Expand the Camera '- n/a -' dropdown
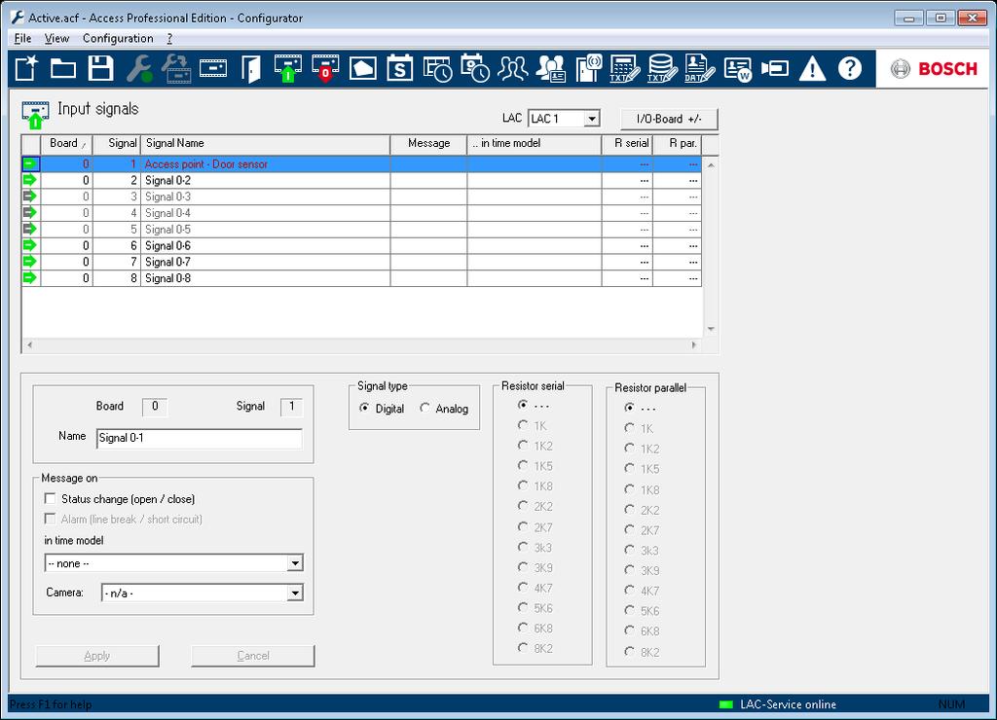The image size is (997, 720). 294,593
